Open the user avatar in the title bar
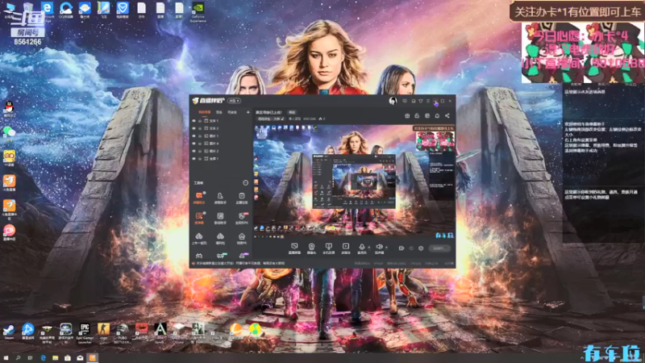Image resolution: width=645 pixels, height=363 pixels. (393, 101)
